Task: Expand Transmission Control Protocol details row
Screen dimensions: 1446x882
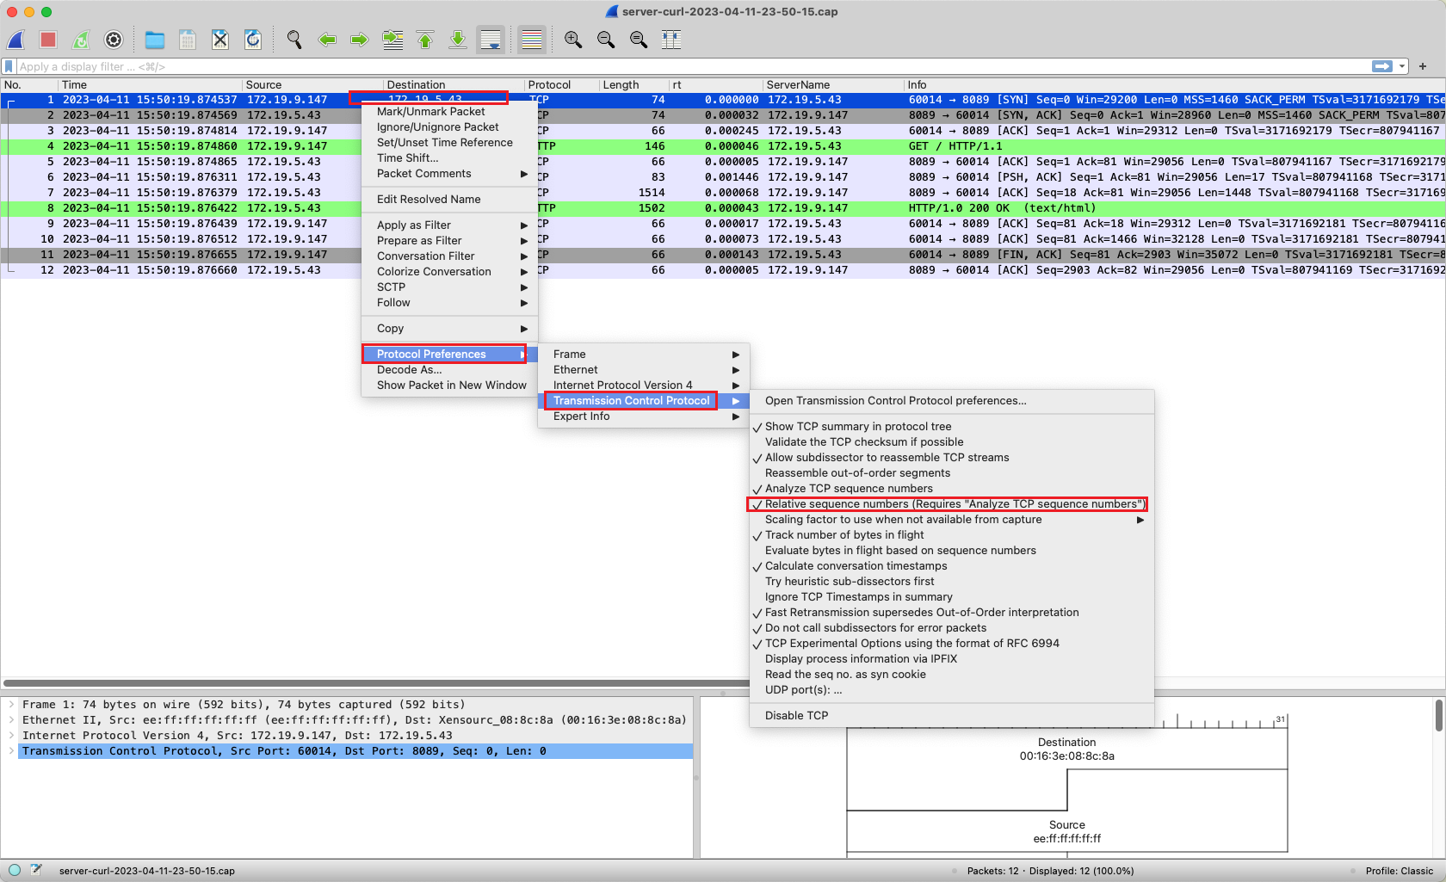Action: (11, 751)
